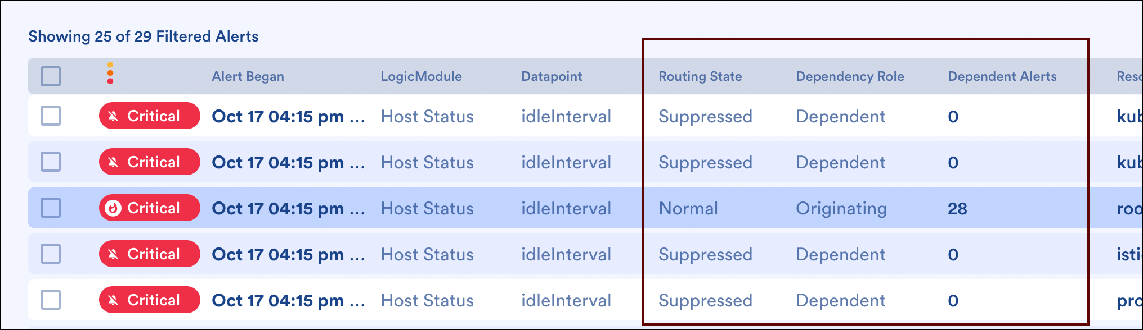Click the LogicModule column header
This screenshot has width=1143, height=330.
[x=421, y=76]
